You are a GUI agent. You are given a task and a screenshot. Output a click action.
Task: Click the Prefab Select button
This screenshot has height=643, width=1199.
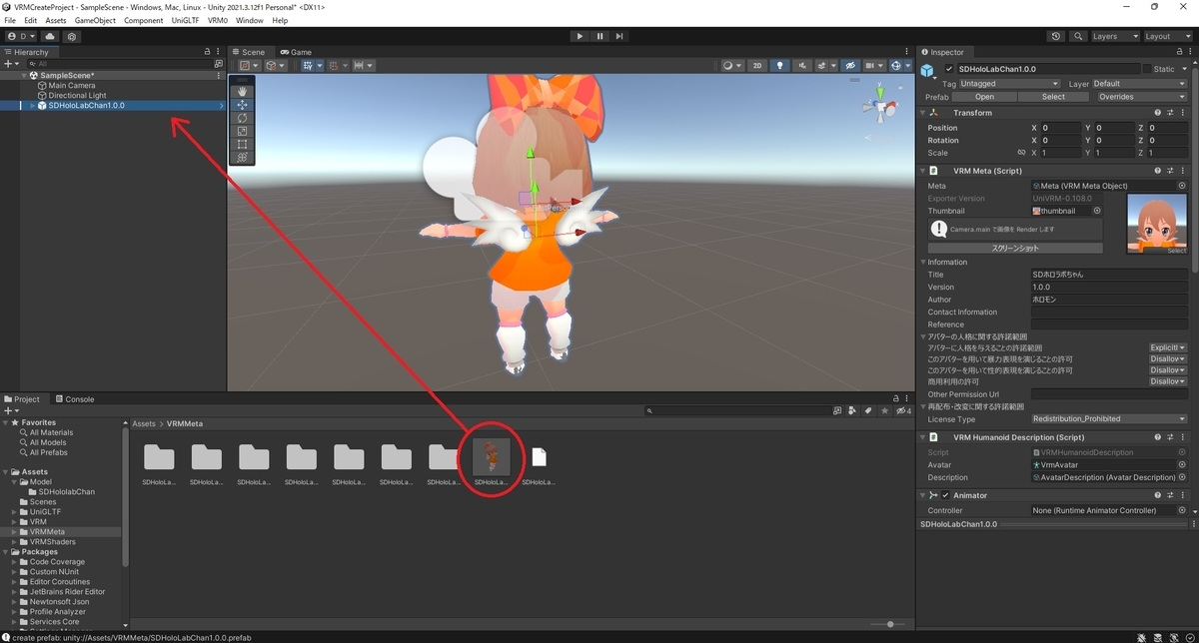pyautogui.click(x=1053, y=97)
